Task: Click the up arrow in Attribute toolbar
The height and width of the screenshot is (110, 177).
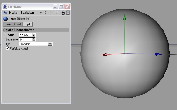Action: [56, 13]
